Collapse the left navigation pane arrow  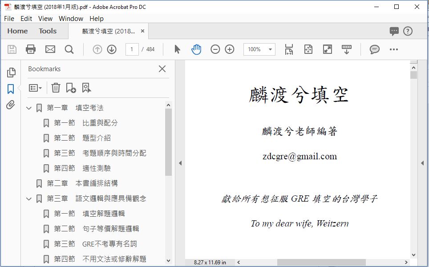pyautogui.click(x=180, y=163)
